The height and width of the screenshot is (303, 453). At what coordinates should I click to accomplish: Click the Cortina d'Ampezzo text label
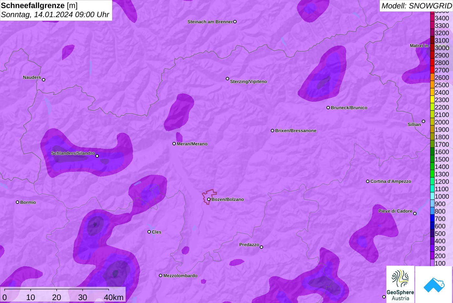391,181
